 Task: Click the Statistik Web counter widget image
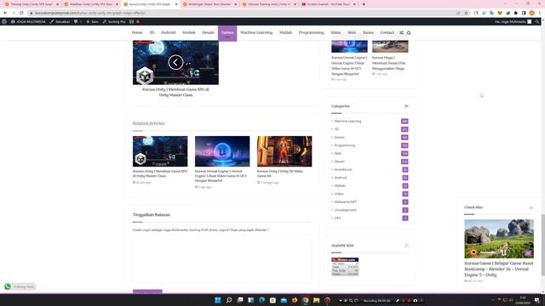[345, 267]
